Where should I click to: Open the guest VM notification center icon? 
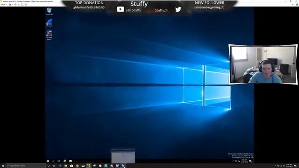(x=250, y=161)
